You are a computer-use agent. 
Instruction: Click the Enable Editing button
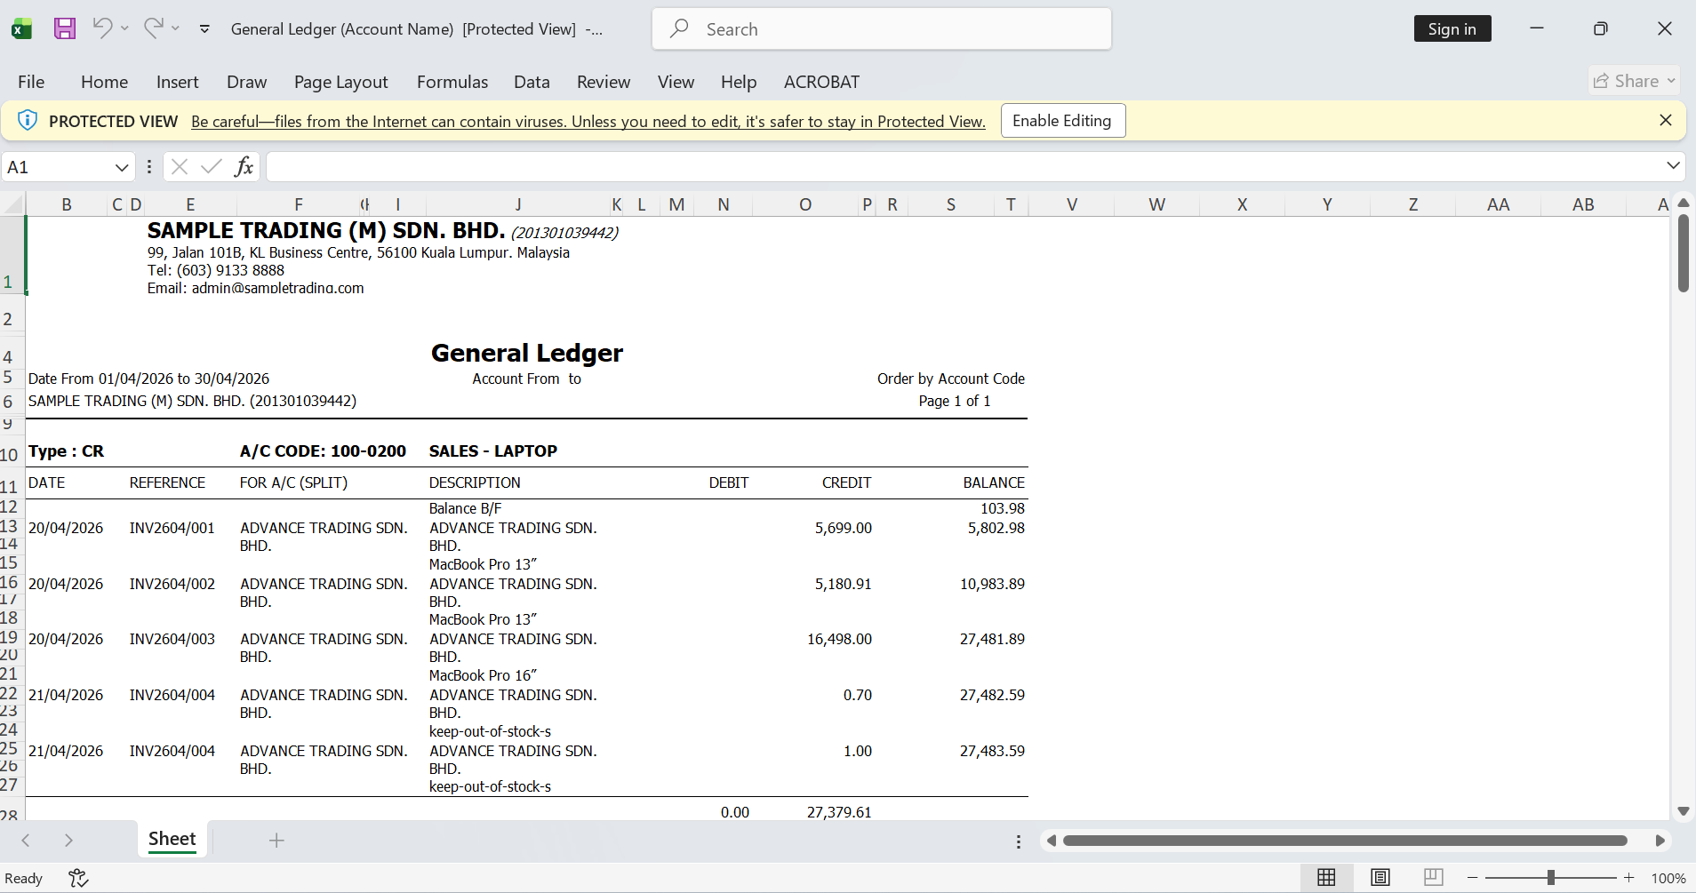1062,121
